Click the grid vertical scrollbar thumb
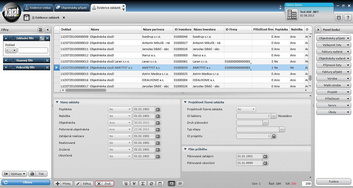 (x=310, y=78)
